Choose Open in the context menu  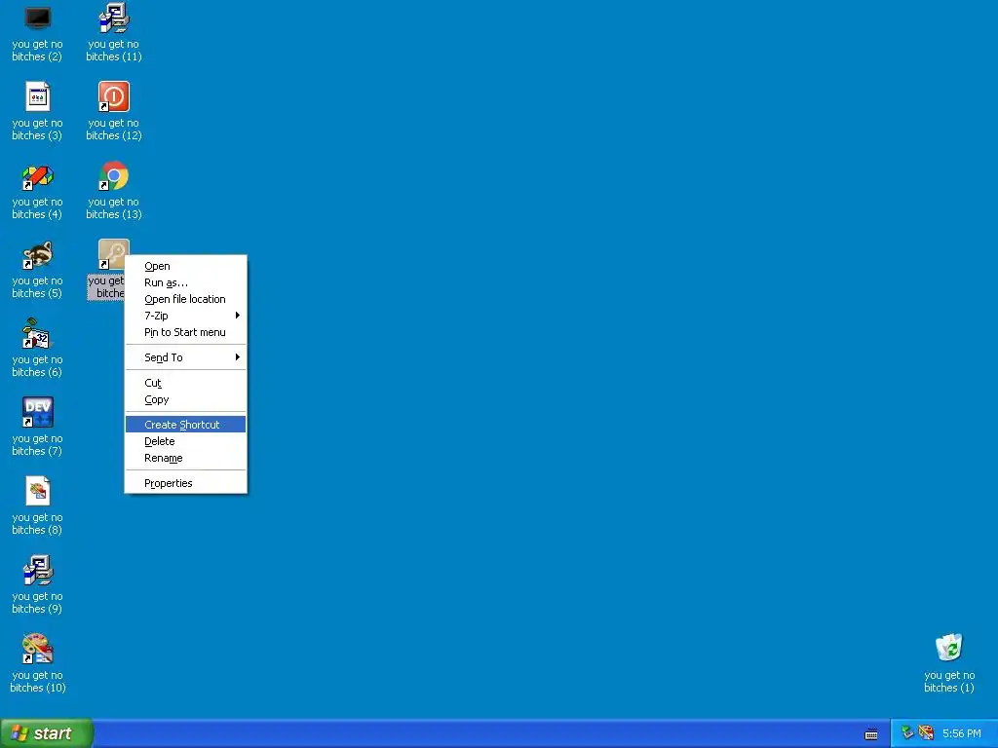click(186, 266)
